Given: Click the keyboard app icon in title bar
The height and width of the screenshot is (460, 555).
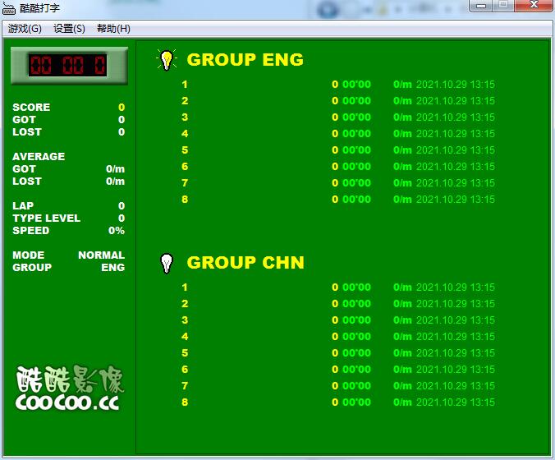Looking at the screenshot, I should (10, 7).
